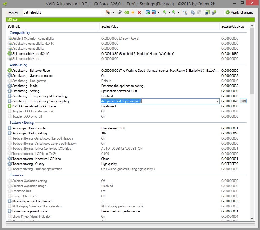This screenshot has width=260, height=230.
Task: Click the Compatibility group header
Action: (20, 32)
